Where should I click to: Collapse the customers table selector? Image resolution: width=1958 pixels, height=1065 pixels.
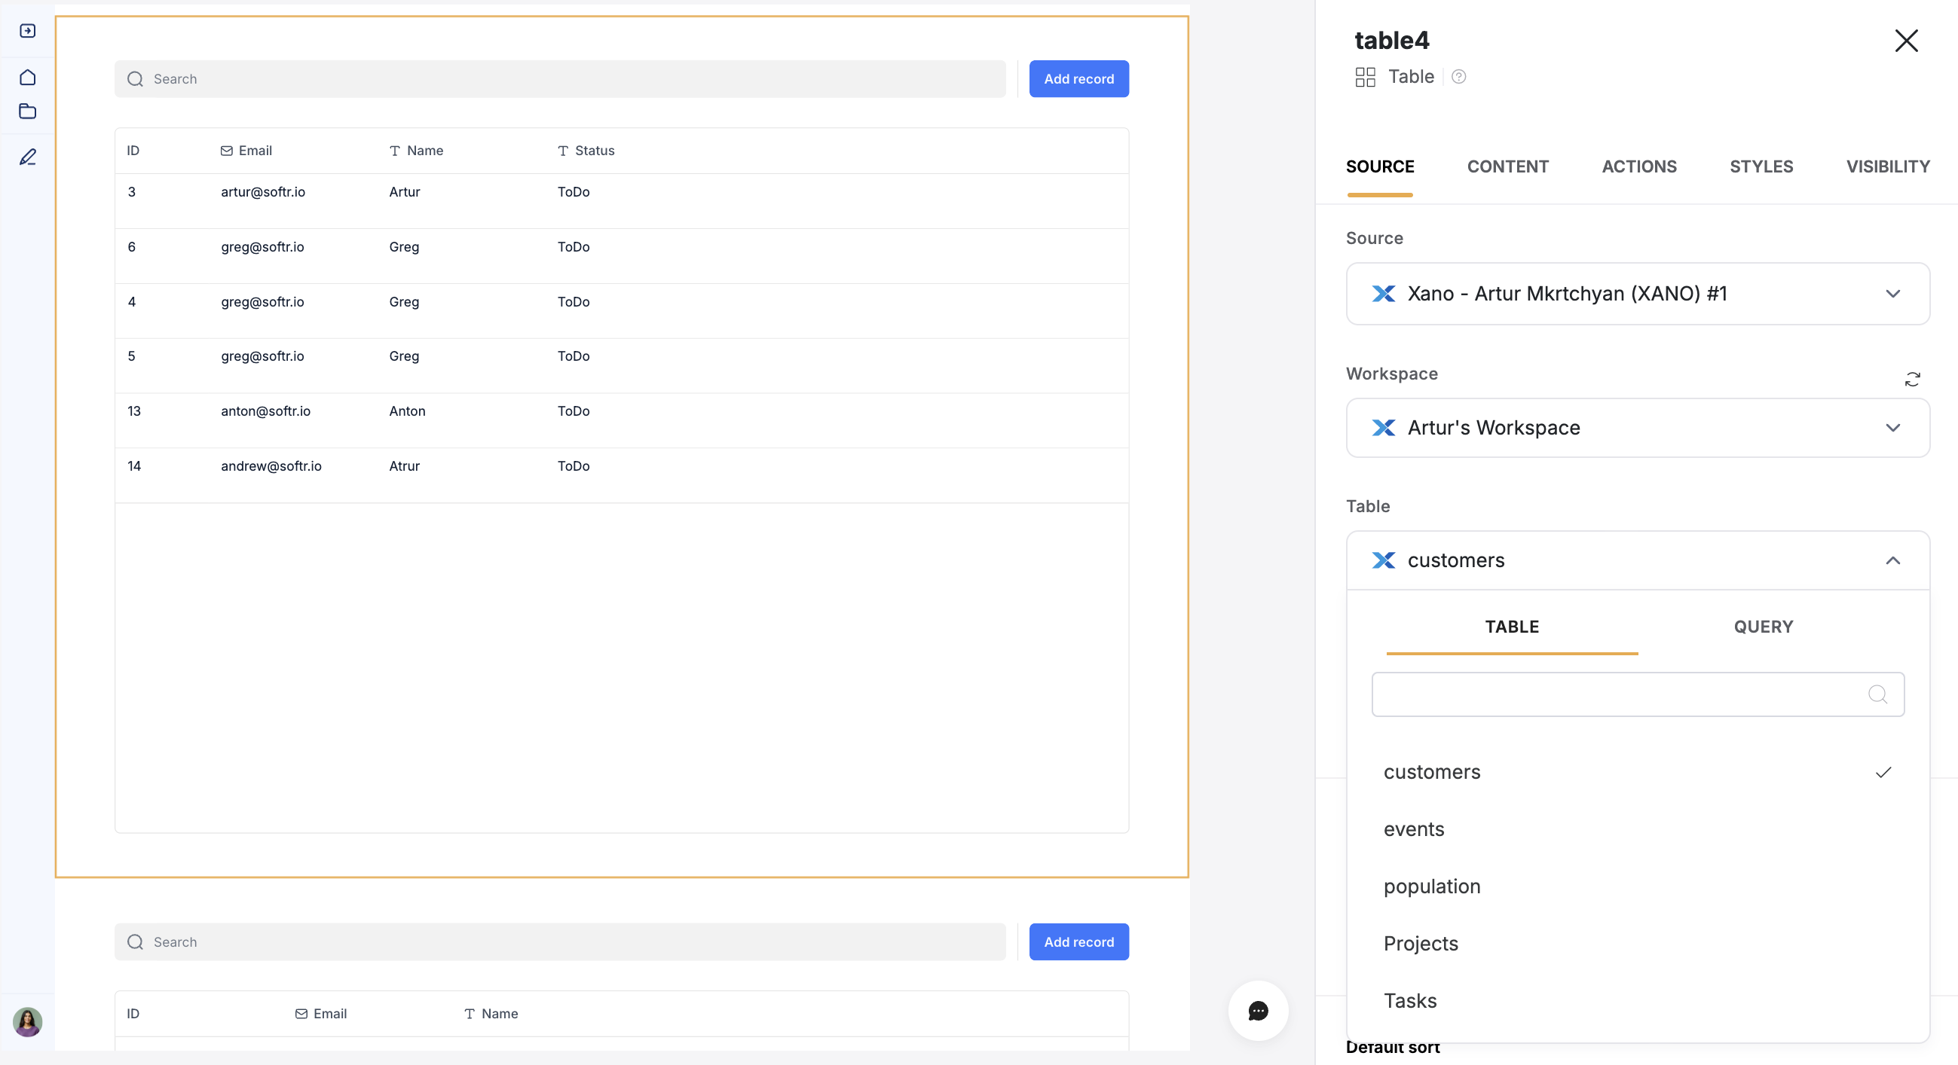tap(1893, 560)
